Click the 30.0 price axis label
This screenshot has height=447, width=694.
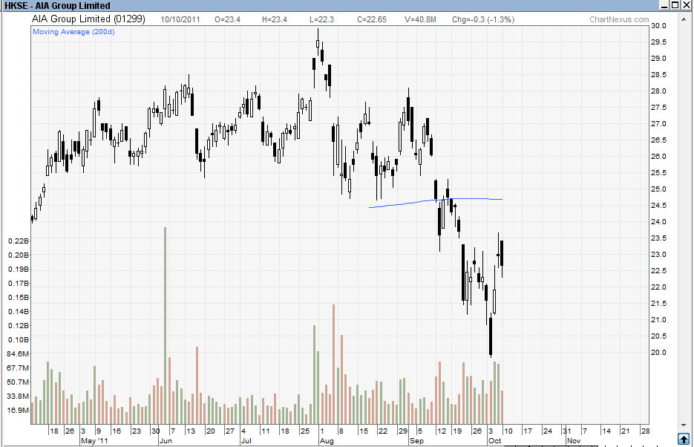coord(658,26)
